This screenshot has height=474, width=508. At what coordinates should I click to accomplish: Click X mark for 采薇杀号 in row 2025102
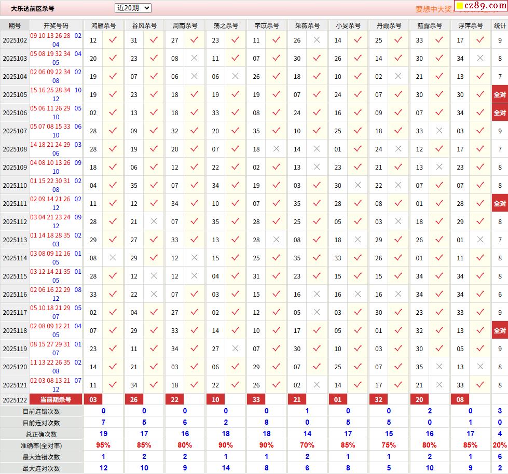pos(317,40)
